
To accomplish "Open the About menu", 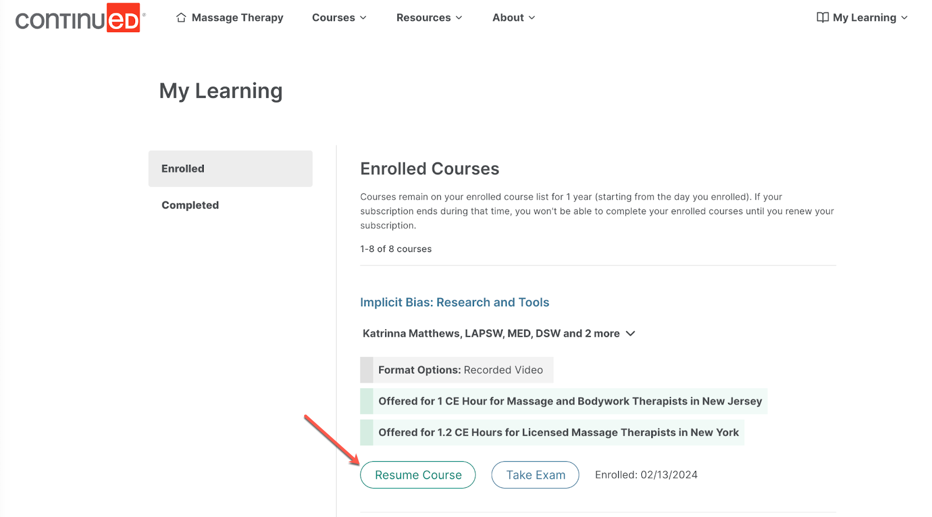I will [508, 18].
